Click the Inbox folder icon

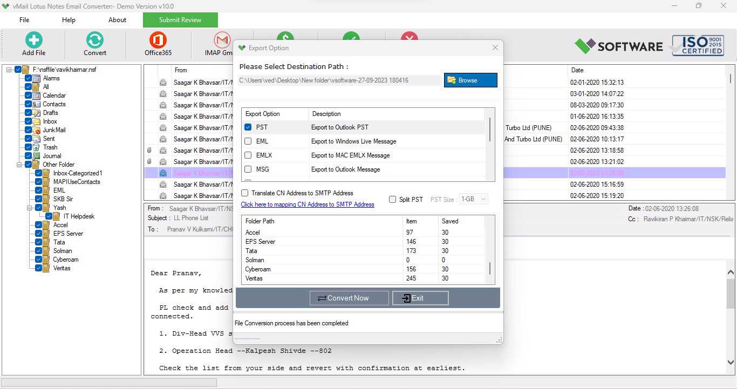[36, 121]
